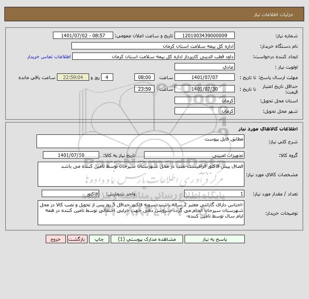Click the تعداد / مقدار مورد نیاز label

coord(275,194)
